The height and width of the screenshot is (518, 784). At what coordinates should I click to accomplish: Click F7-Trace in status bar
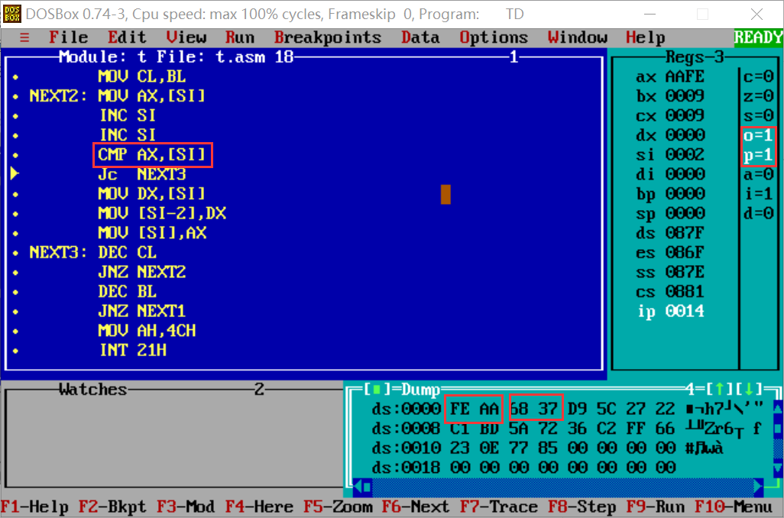499,507
